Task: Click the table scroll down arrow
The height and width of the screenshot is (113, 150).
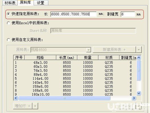Action: click(x=139, y=93)
